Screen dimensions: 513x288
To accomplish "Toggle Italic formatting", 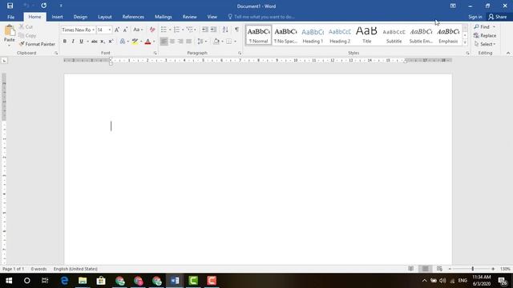I will pos(73,42).
